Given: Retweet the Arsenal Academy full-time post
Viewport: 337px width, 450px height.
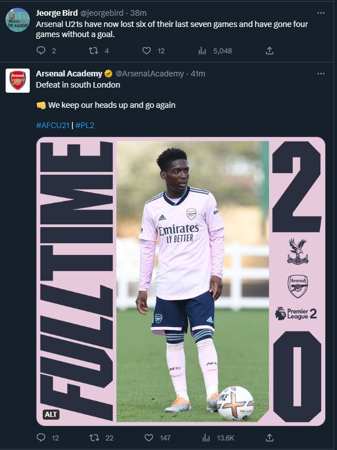Looking at the screenshot, I should pyautogui.click(x=94, y=437).
